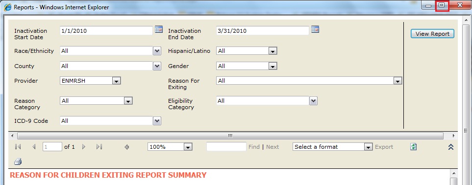The height and width of the screenshot is (185, 472).
Task: Expand County dropdown
Action: point(157,66)
